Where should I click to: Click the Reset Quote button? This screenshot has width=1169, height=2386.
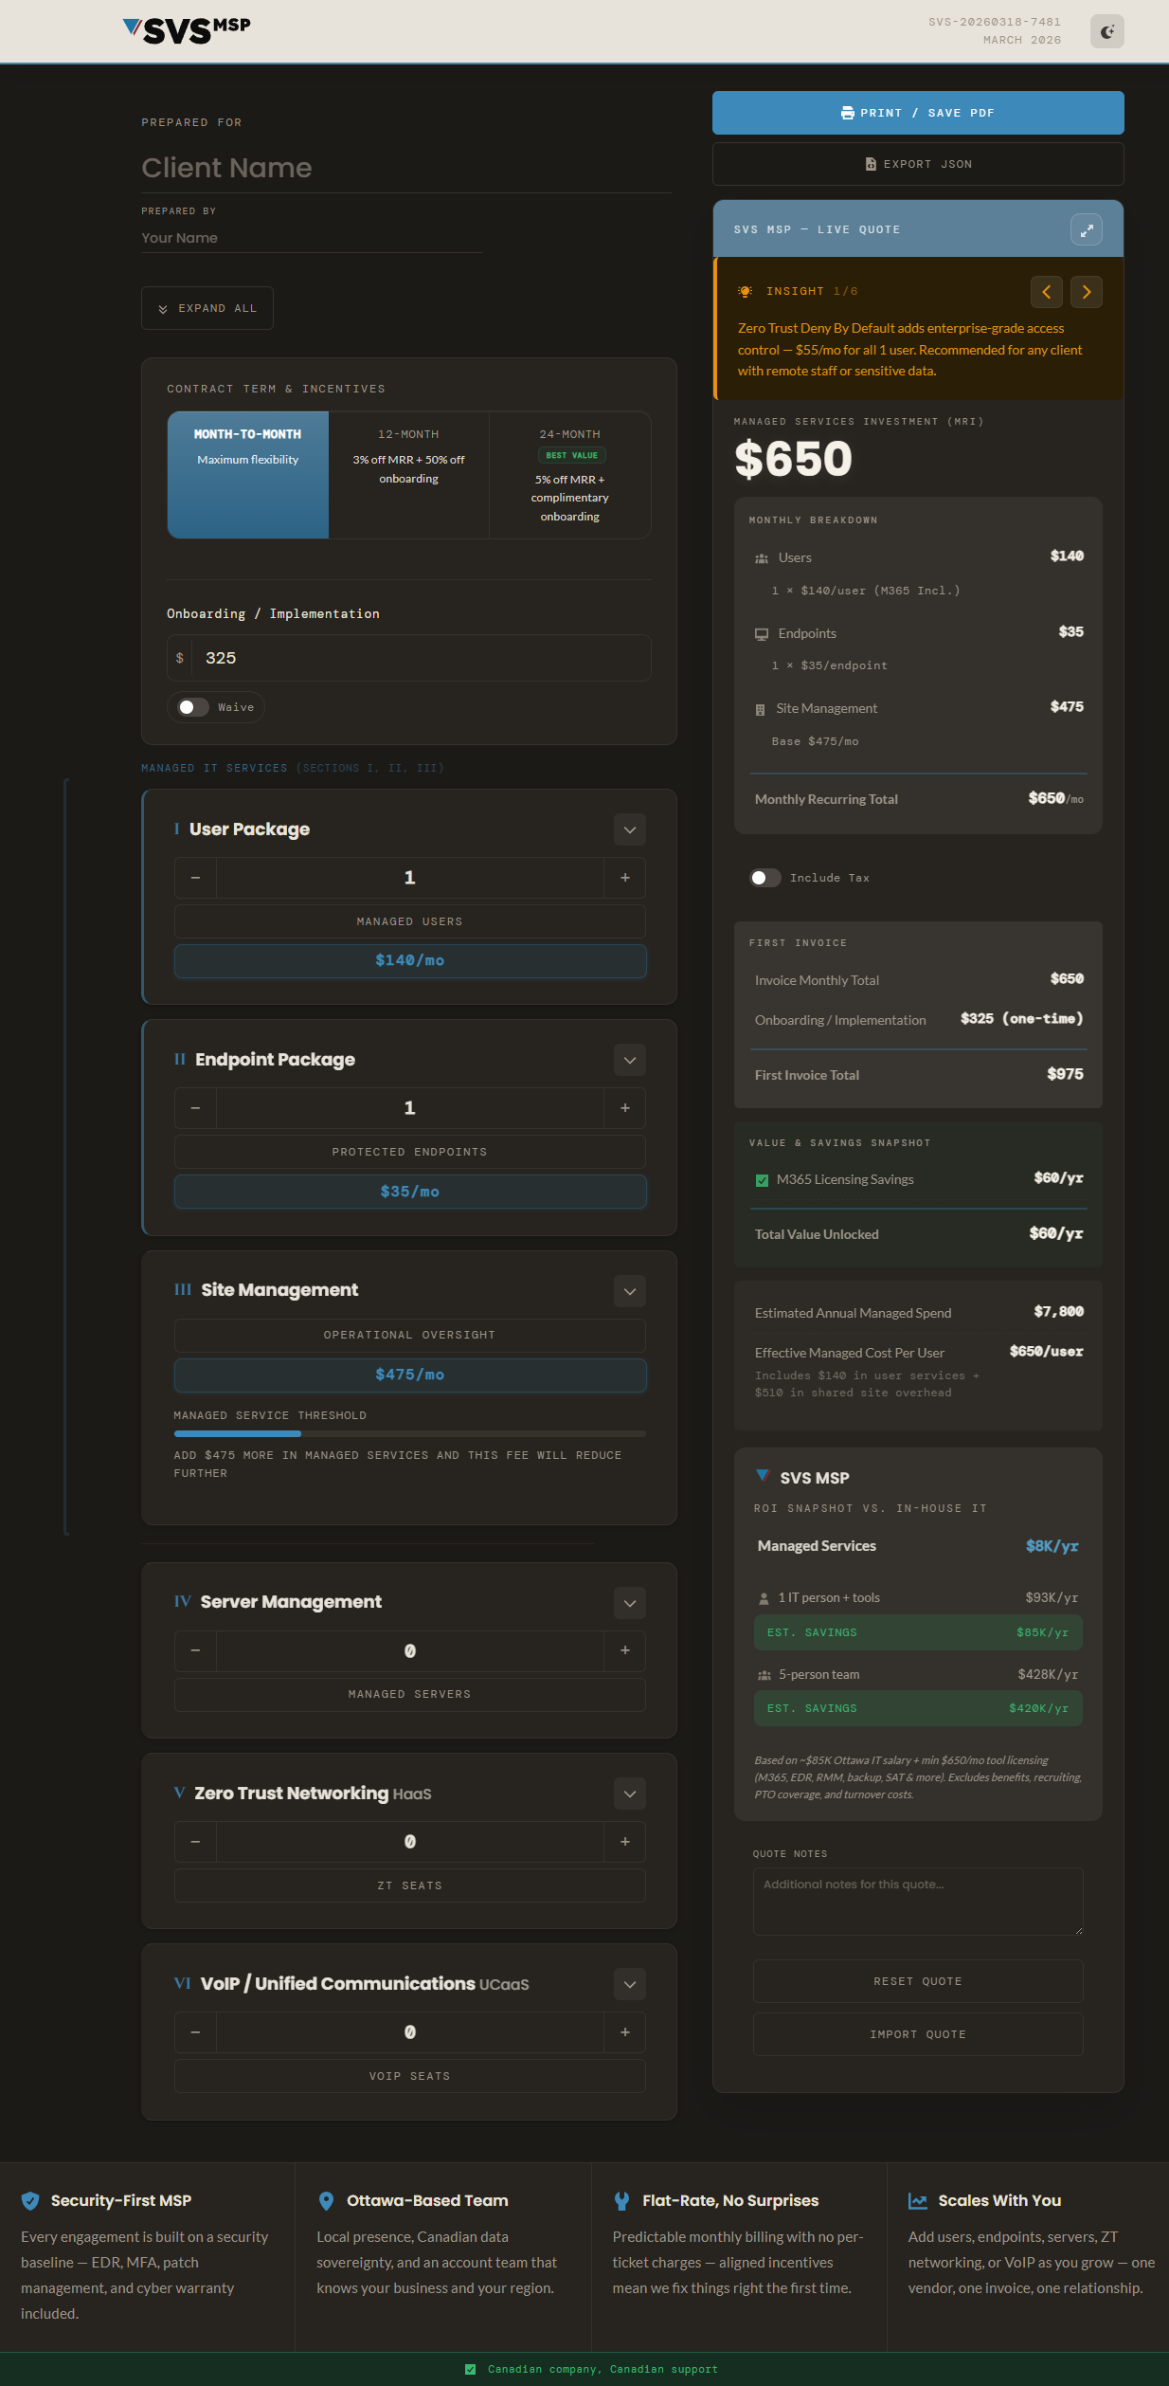pyautogui.click(x=917, y=1981)
